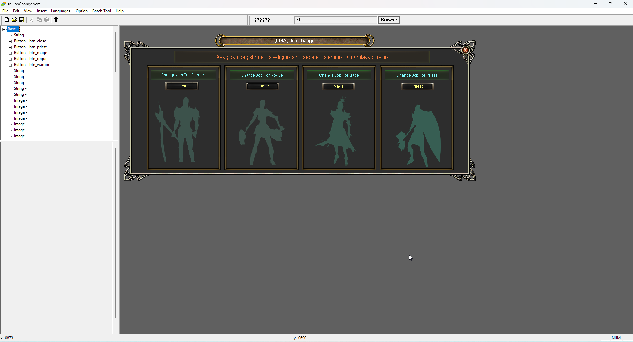Click the Priest button in the preview
The width and height of the screenshot is (633, 342).
(417, 86)
